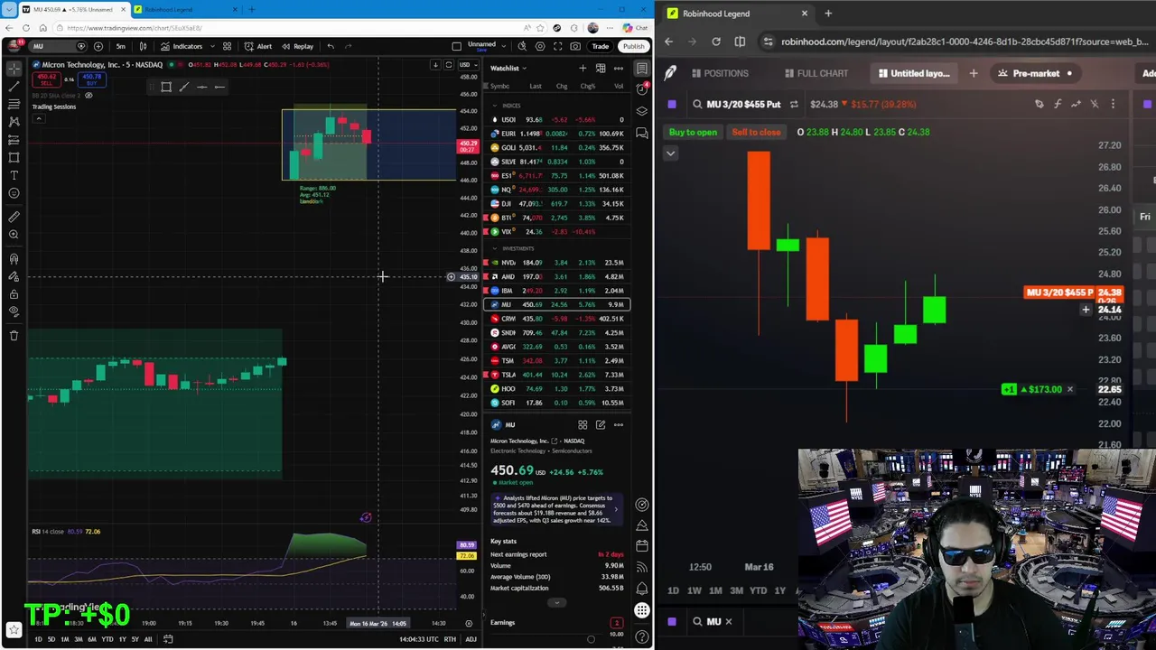The height and width of the screenshot is (650, 1156).
Task: Start bar Replay mode
Action: coord(297,46)
